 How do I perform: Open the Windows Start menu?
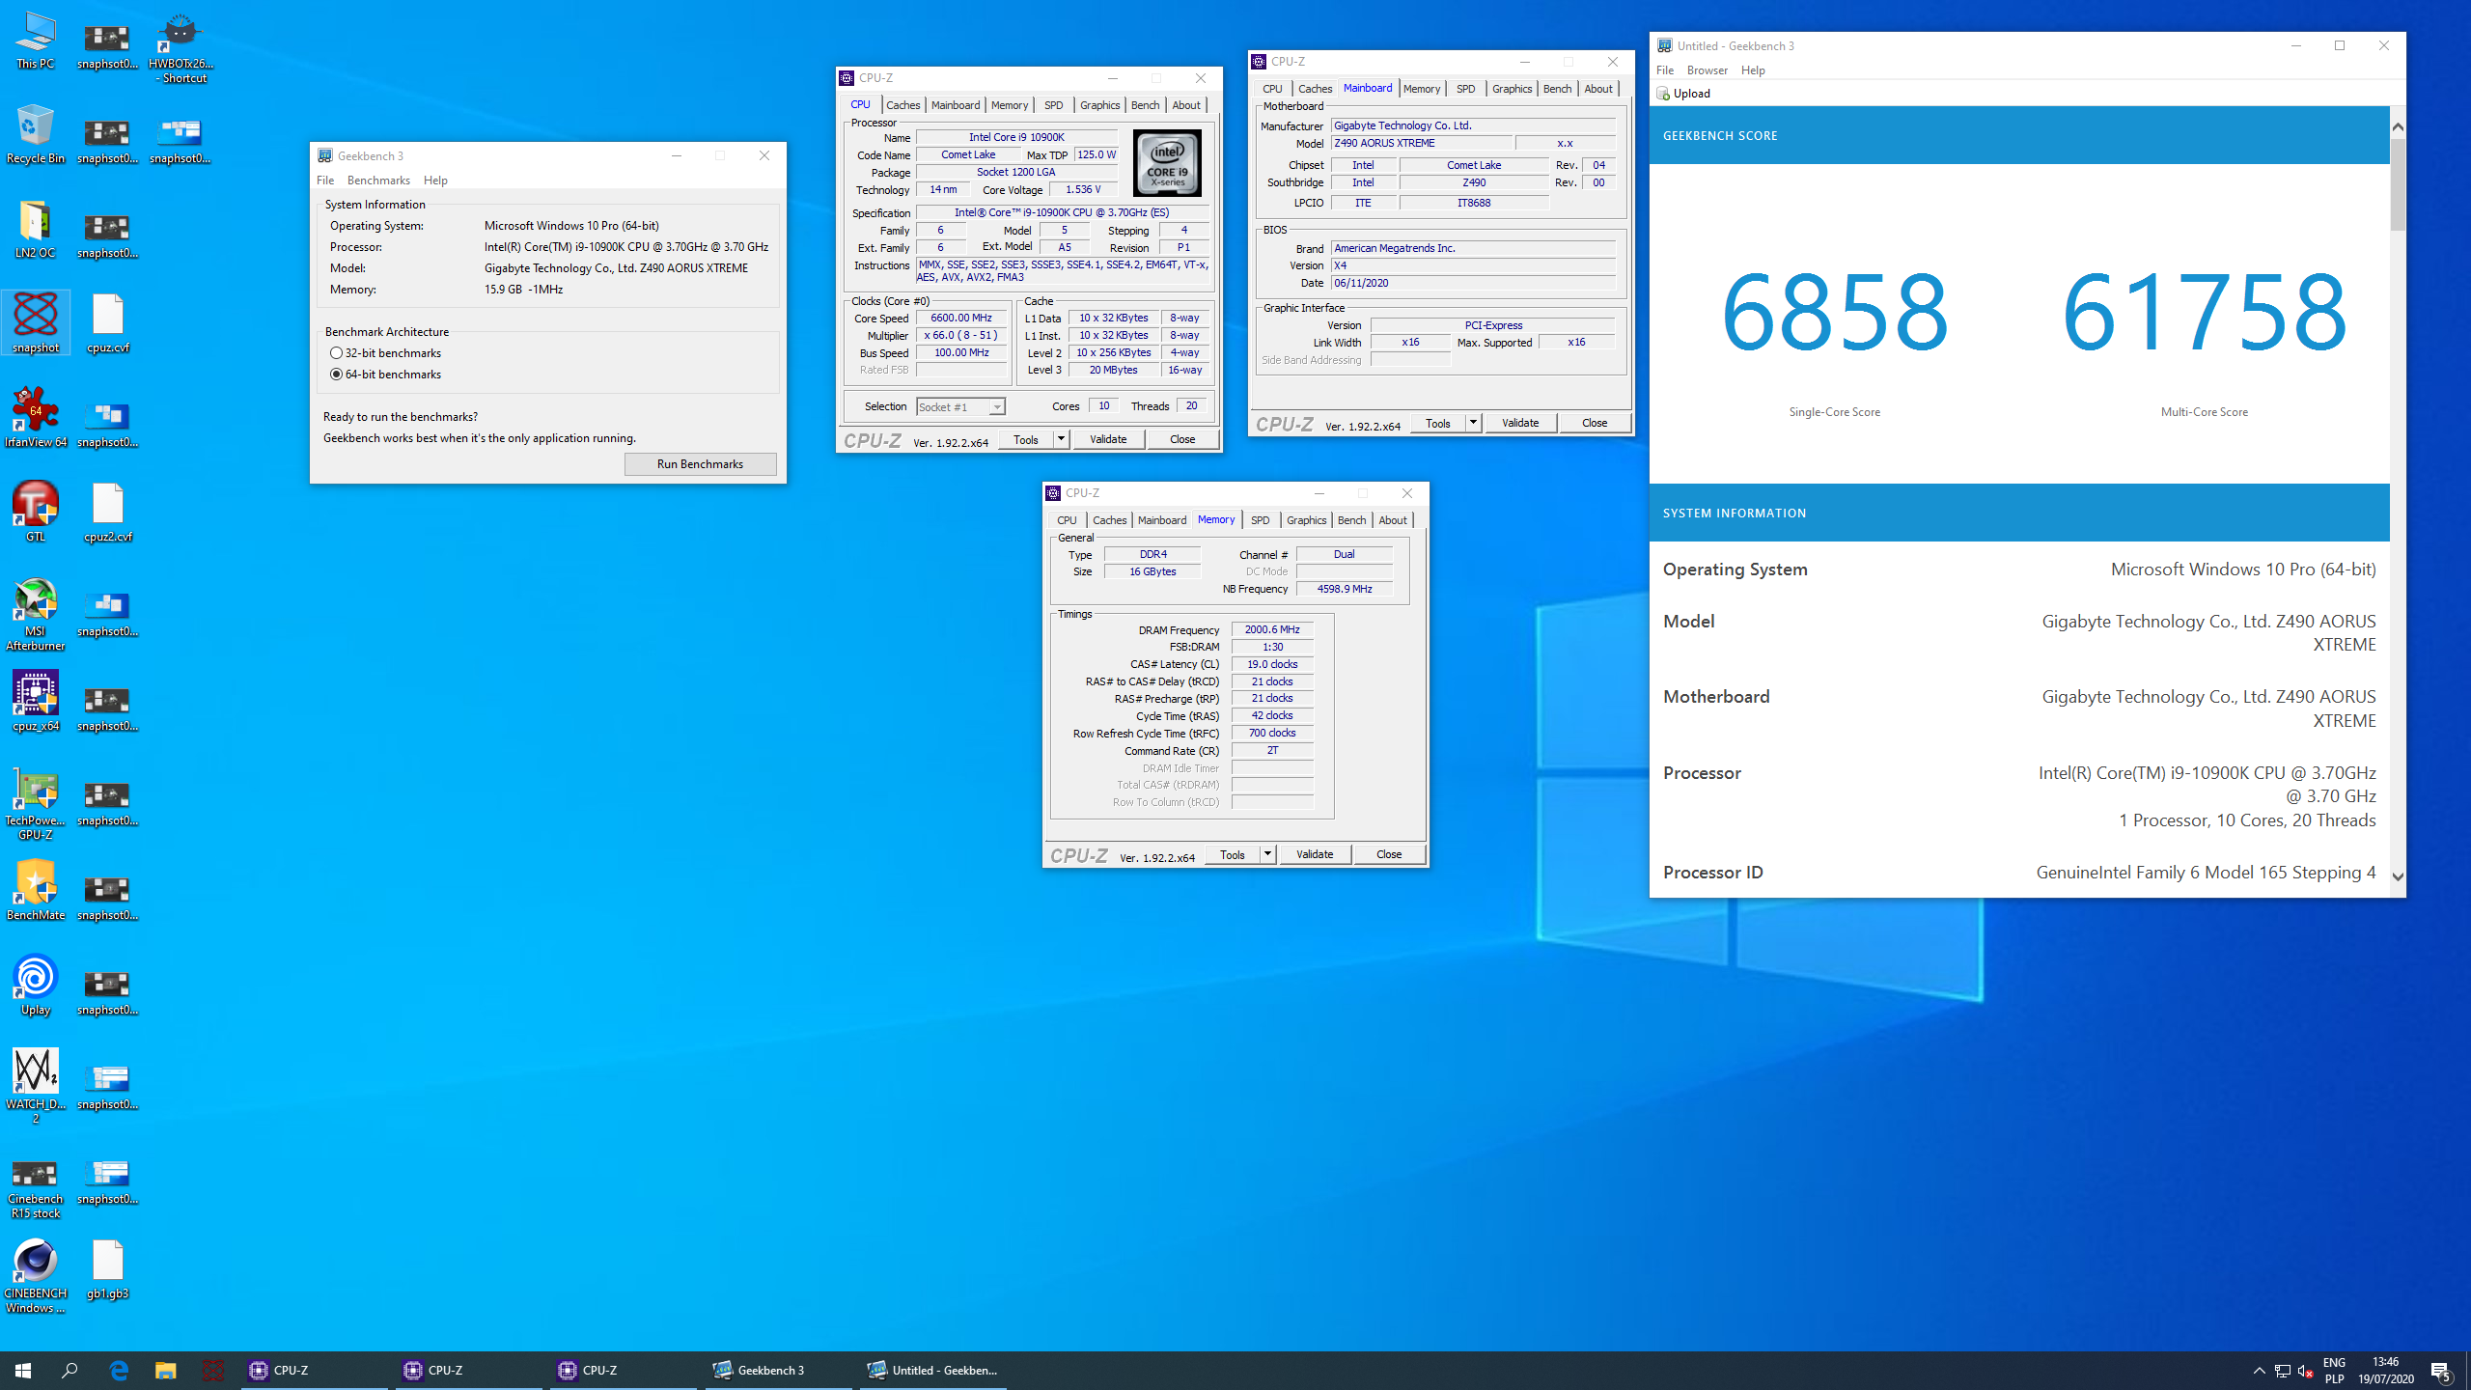click(x=23, y=1370)
